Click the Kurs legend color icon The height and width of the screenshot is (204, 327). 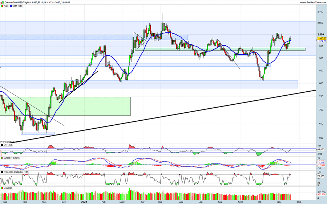coord(2,6)
